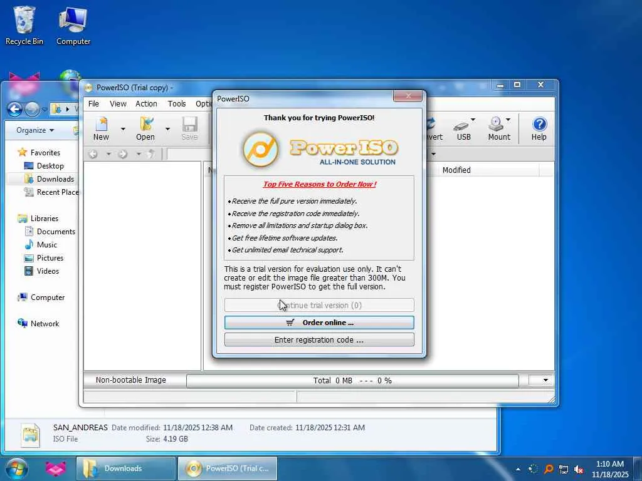The image size is (642, 481).
Task: Click the PowerISO back navigation arrow
Action: tap(93, 154)
